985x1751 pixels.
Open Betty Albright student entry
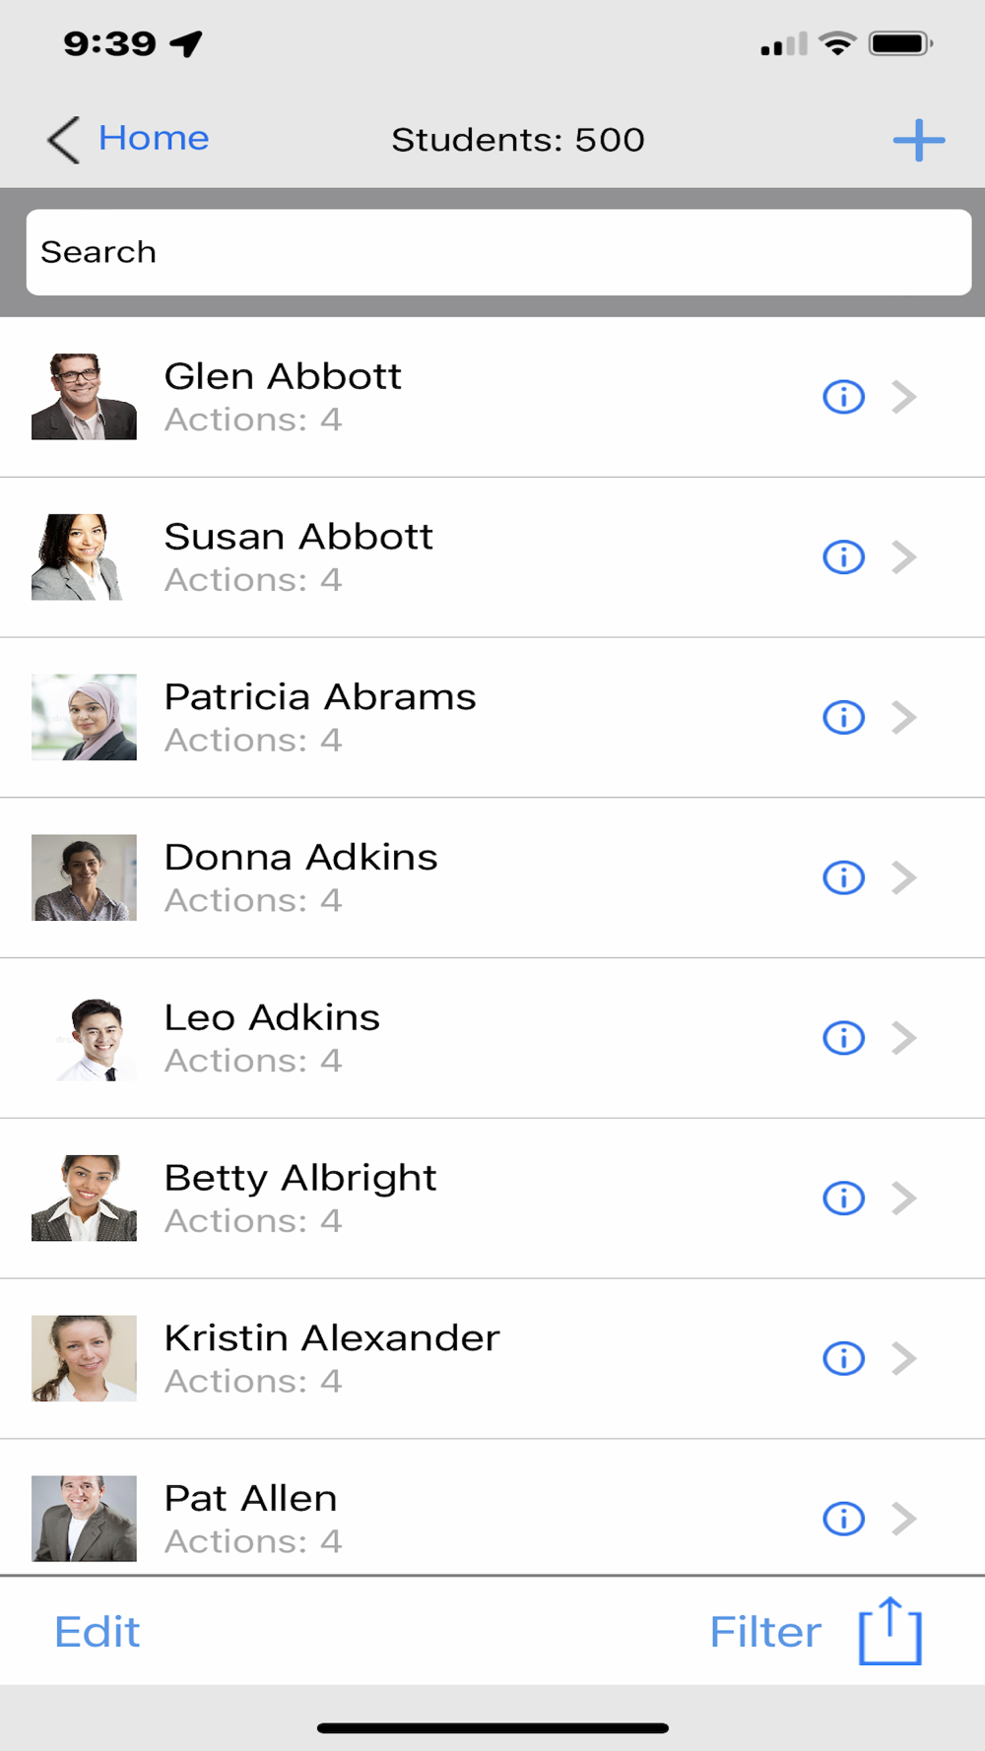click(x=492, y=1199)
